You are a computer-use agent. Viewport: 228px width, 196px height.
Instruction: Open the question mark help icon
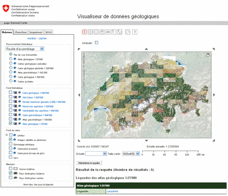135,32
